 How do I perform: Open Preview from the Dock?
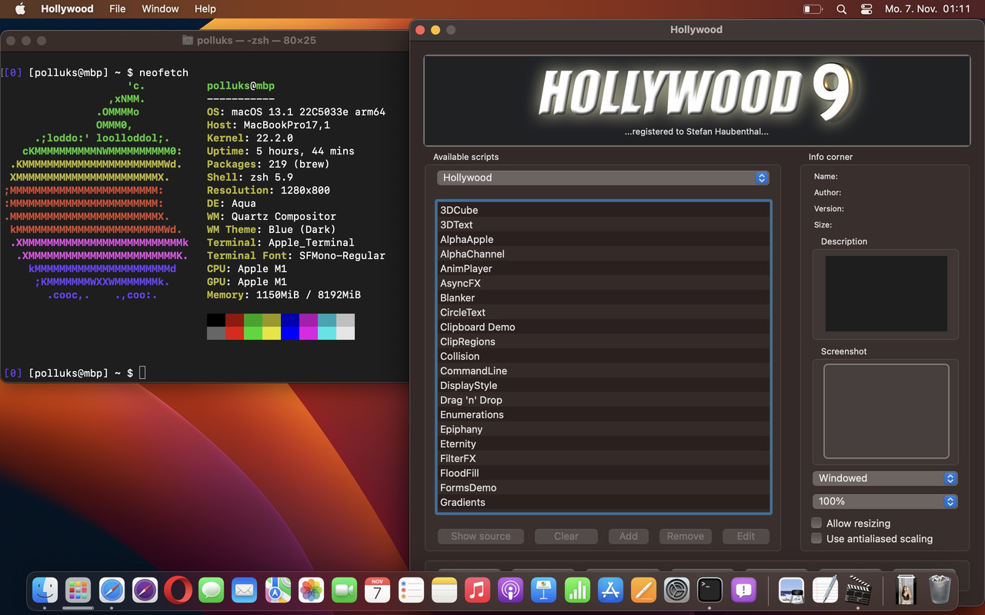(x=791, y=590)
